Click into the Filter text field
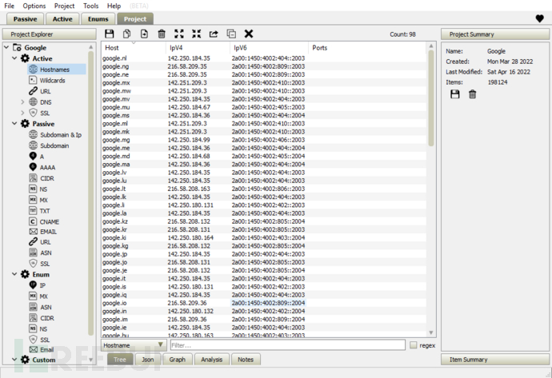This screenshot has height=378, width=552. coord(288,345)
